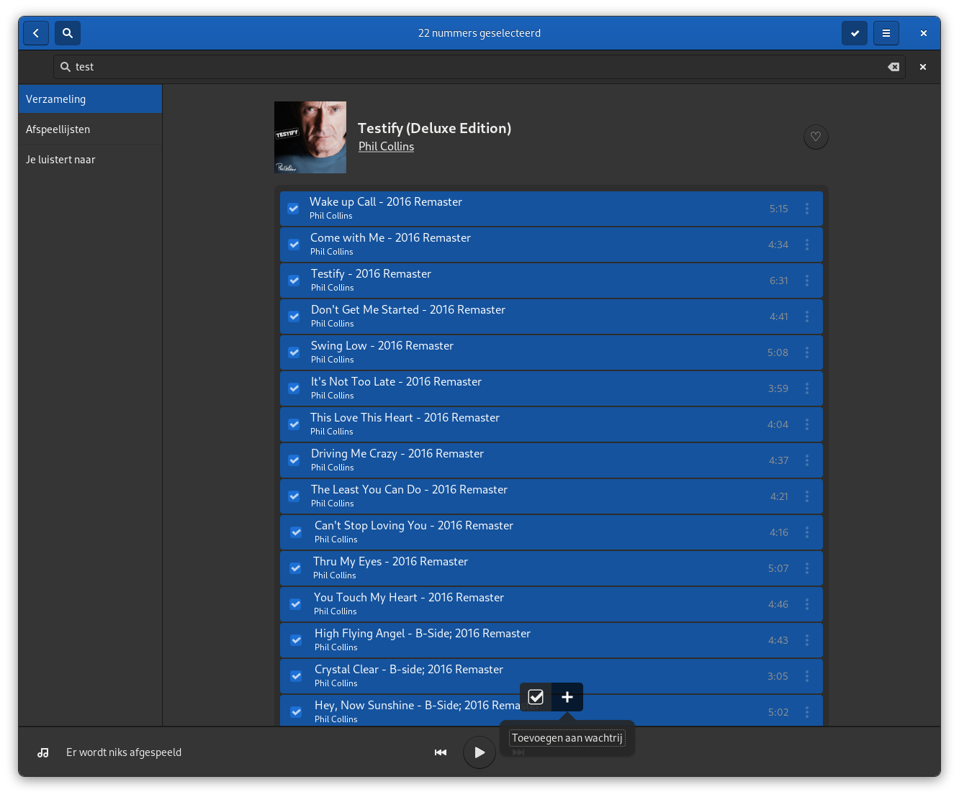Uncheck This Love This Heart checkbox
Screen dimensions: 959x797
294,424
